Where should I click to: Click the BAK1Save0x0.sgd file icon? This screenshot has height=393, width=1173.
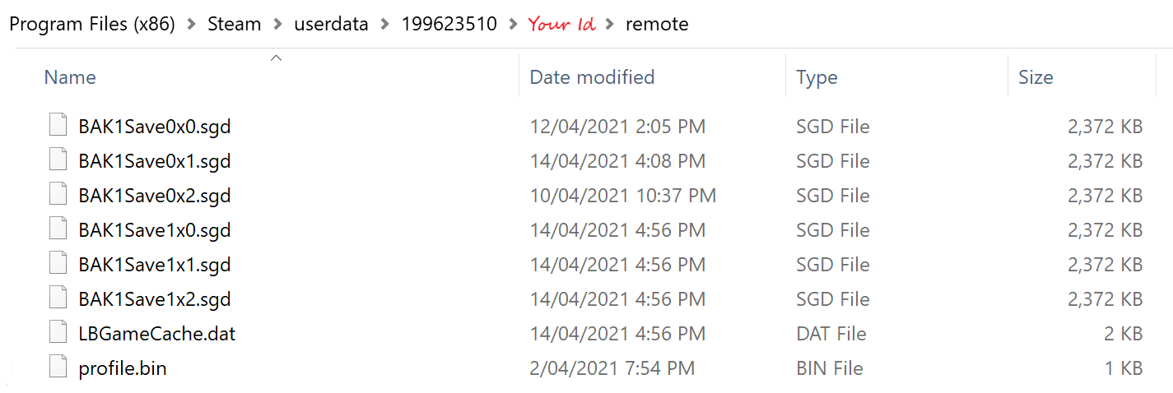[x=58, y=127]
